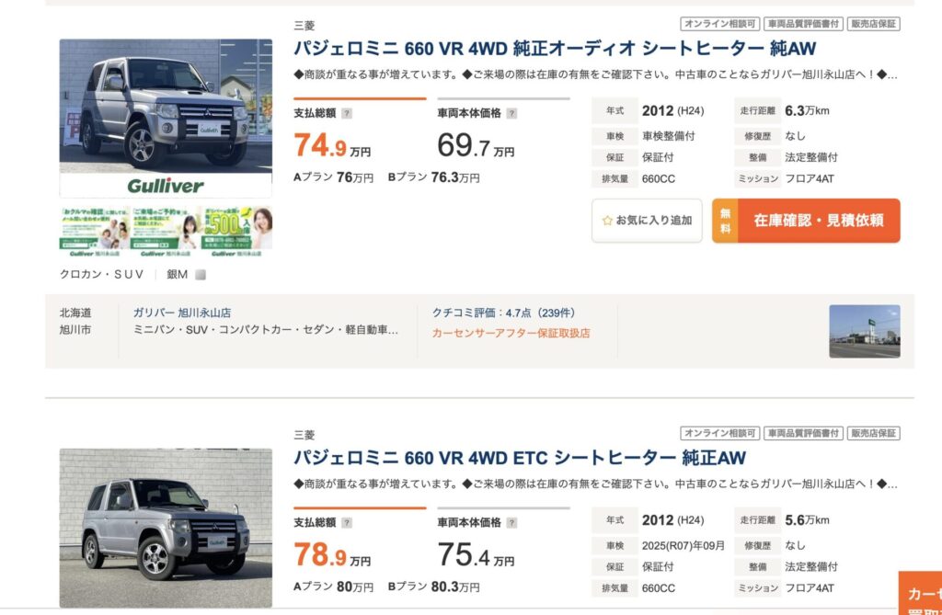Click 在庫確認・見積依頼 orange button
This screenshot has height=615, width=942.
pyautogui.click(x=806, y=221)
